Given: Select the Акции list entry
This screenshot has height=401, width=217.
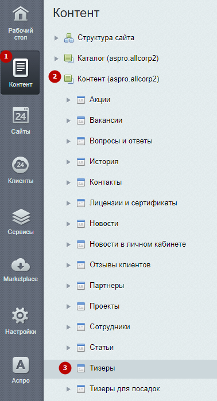Looking at the screenshot, I should click(100, 100).
